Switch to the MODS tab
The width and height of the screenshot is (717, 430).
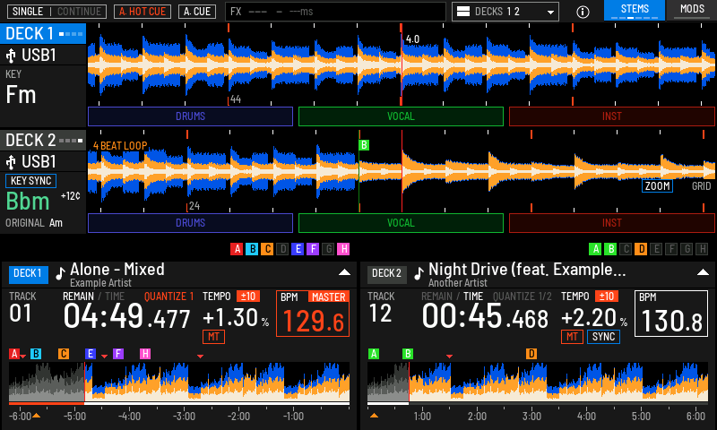[692, 10]
